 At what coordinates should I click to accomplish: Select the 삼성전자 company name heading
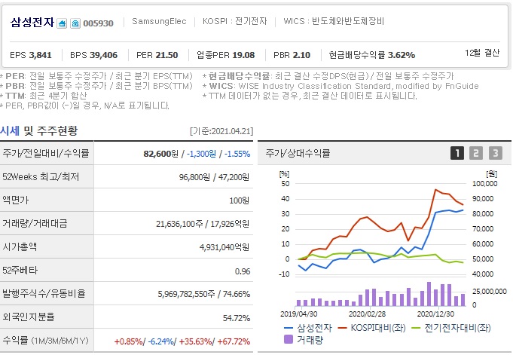pyautogui.click(x=32, y=23)
